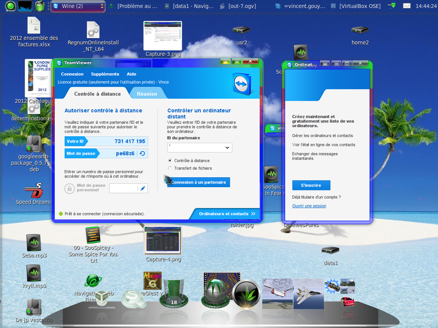Launch the MegaGlest game icon
The width and height of the screenshot is (438, 328).
[x=153, y=281]
